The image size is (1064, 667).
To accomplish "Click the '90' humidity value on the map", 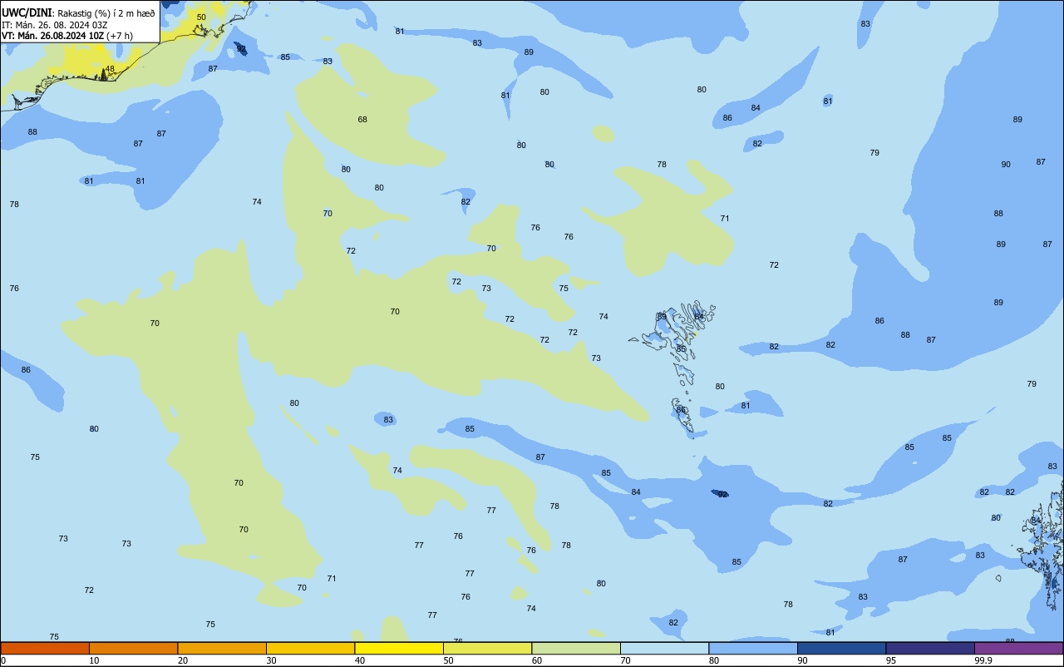I will point(1006,165).
